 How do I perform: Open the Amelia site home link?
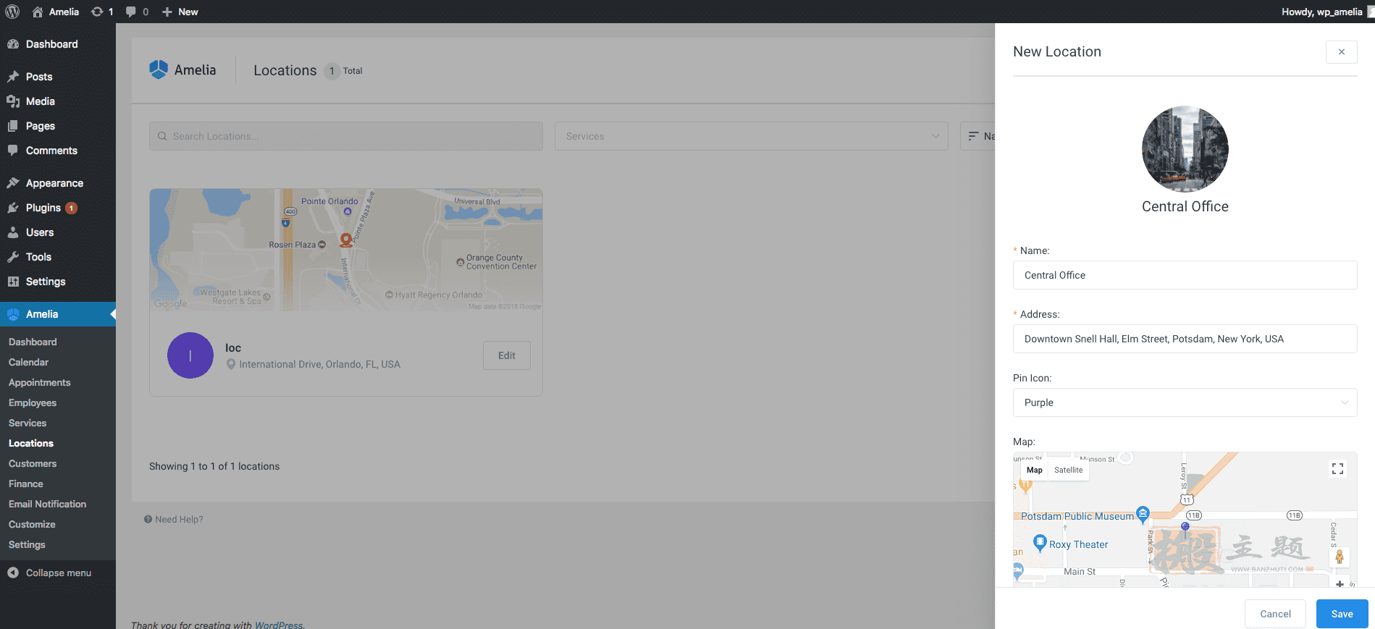tap(56, 12)
